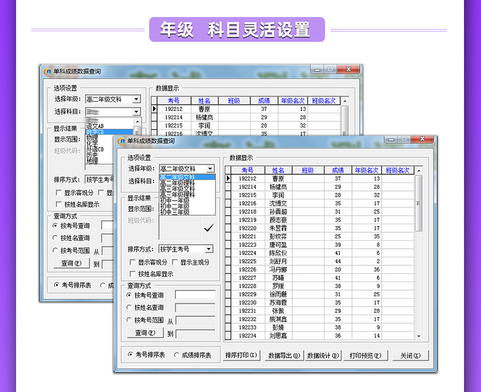
Task: Click the black checkmark icon beside 班级代码 box
Action: click(209, 228)
